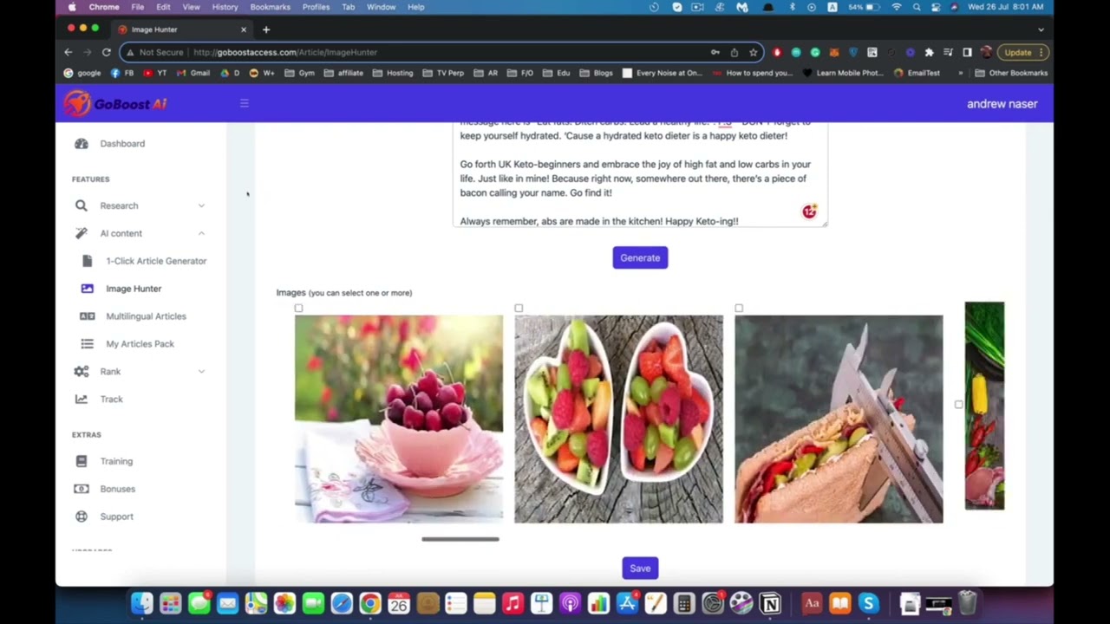Open the Chrome extensions puzzle icon

point(929,52)
